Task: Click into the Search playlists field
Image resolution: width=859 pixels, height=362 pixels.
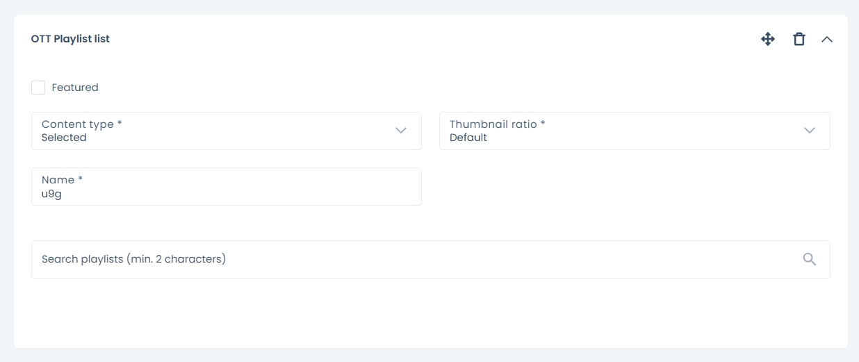Action: pos(417,259)
